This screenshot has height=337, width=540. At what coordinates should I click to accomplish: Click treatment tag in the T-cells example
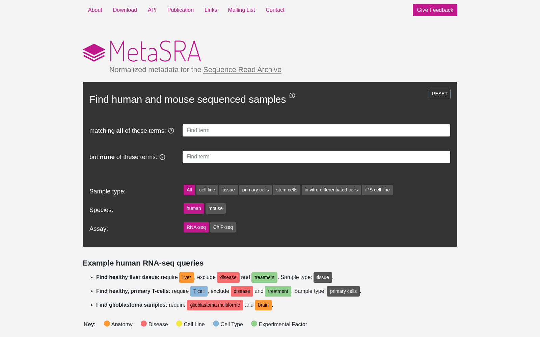pos(278,291)
